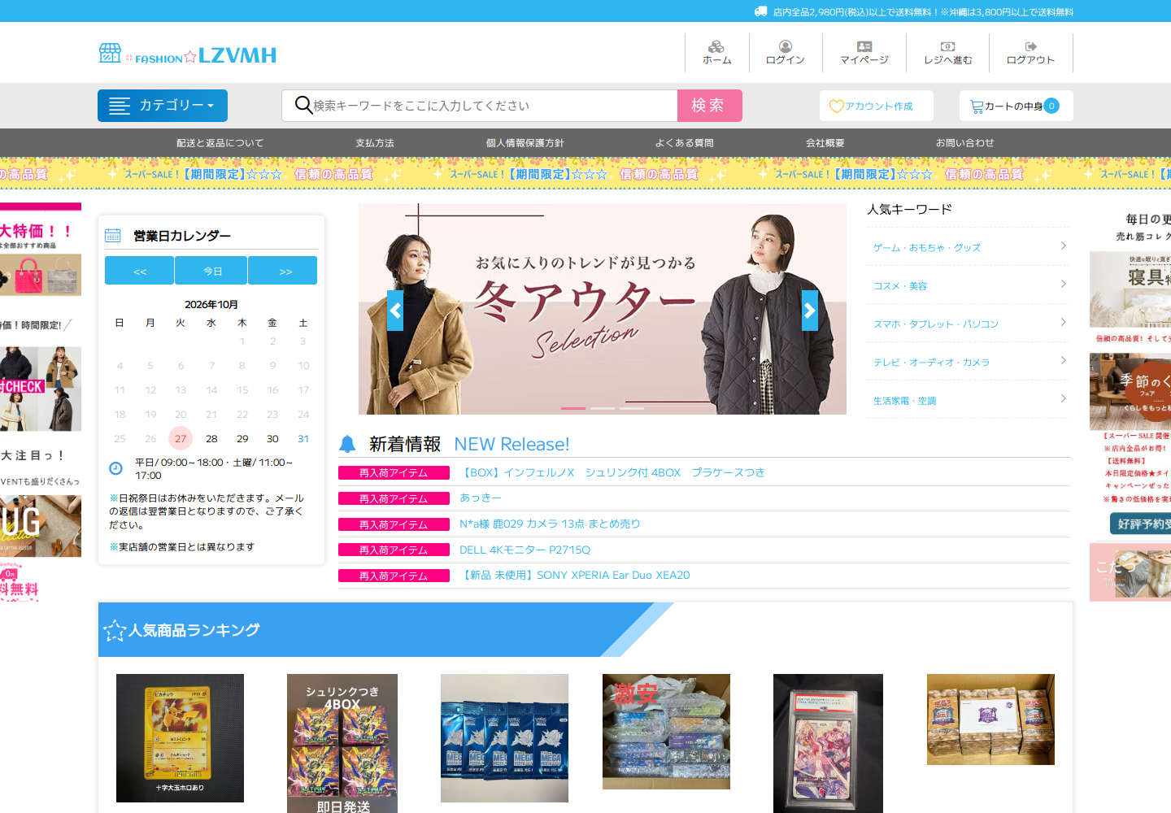Expand the コスメ・美容 keyword chevron
Screen dimensions: 1171x813
[1064, 284]
